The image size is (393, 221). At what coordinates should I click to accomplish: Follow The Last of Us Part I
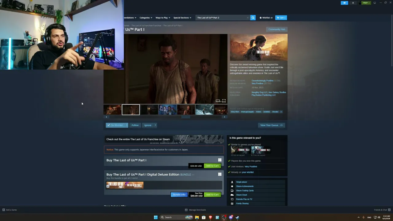135,125
